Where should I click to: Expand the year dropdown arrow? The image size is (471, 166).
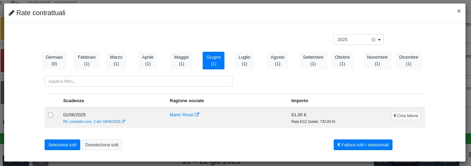(379, 40)
